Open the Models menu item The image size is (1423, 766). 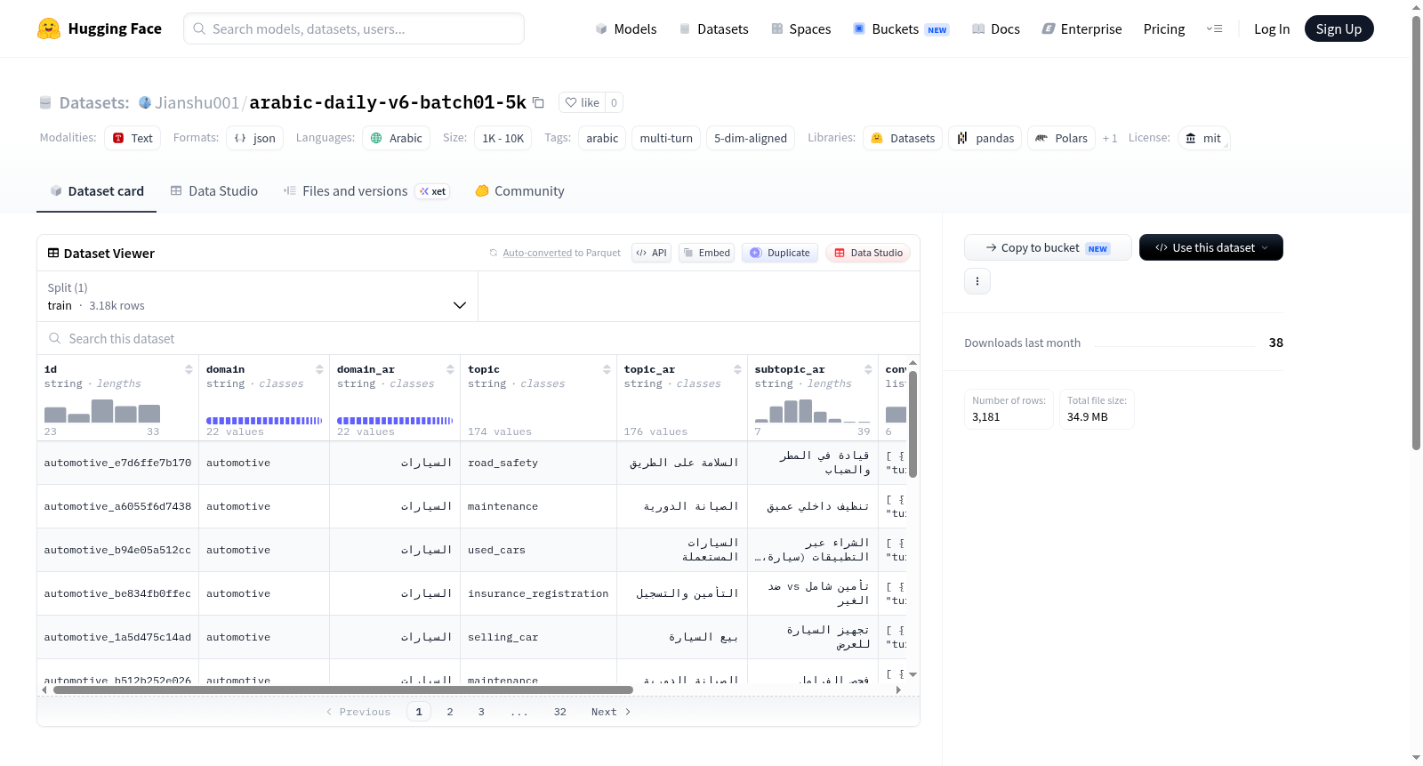click(626, 28)
